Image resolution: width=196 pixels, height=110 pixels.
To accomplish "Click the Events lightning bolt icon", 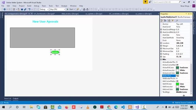I will pyautogui.click(x=173, y=21).
